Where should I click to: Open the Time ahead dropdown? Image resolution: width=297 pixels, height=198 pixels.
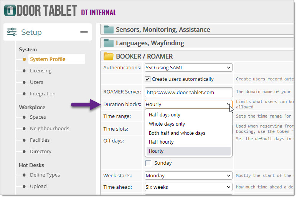pos(188,187)
